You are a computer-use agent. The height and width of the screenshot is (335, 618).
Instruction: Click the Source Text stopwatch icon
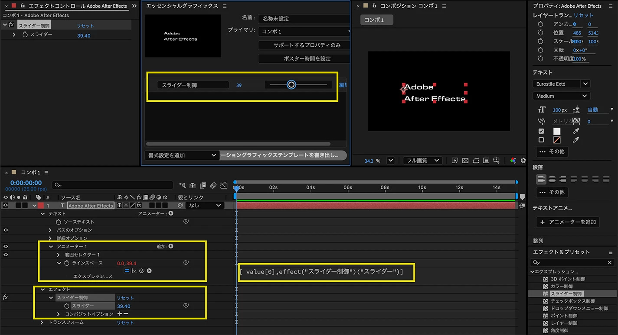[x=59, y=222]
